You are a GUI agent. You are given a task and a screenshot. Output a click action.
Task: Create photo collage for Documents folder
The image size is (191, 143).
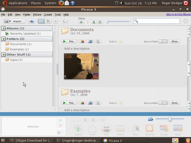[x=82, y=41]
